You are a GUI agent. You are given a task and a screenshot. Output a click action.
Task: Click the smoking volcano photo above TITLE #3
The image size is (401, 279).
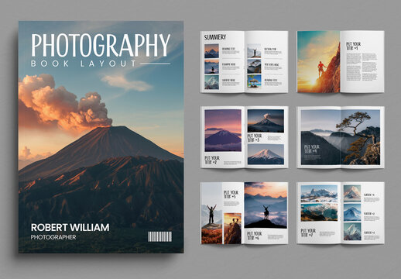[266, 121]
